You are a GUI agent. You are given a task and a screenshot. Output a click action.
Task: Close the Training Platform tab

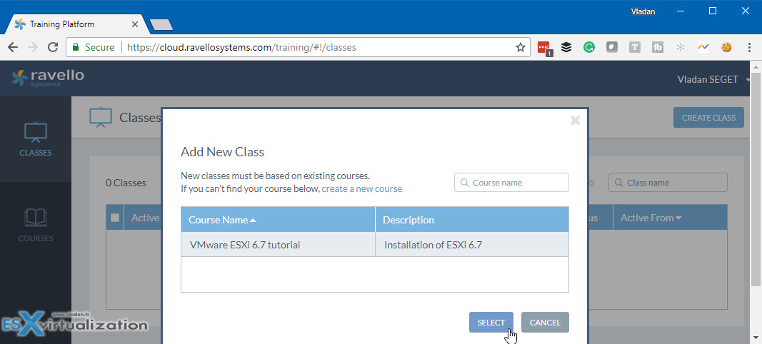[134, 24]
